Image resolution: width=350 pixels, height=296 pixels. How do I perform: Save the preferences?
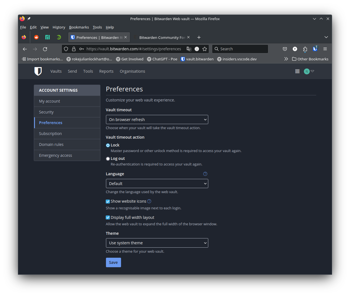click(x=113, y=262)
